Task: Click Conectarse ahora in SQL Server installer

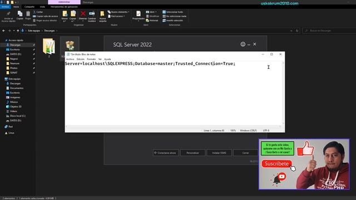Action: click(x=166, y=153)
